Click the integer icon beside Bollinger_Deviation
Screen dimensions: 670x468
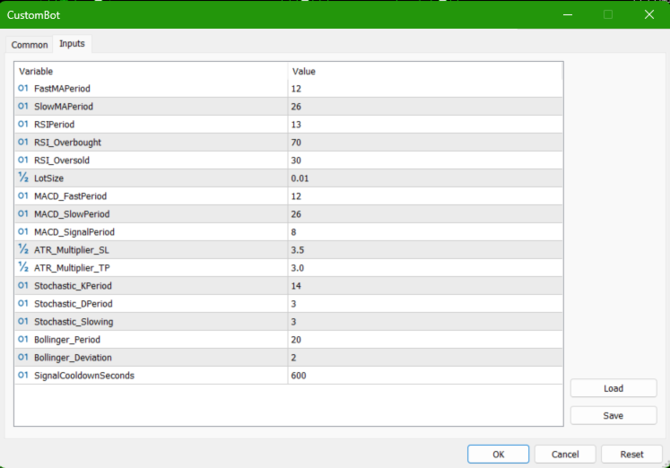tap(23, 358)
